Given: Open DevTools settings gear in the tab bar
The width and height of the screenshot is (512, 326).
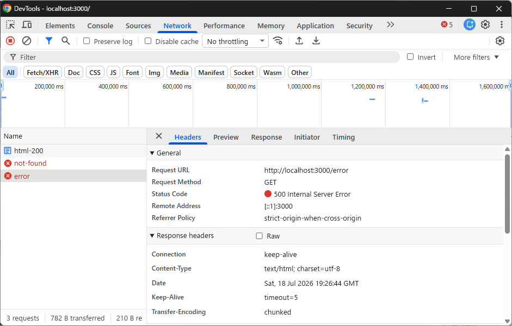Looking at the screenshot, I should pos(485,24).
